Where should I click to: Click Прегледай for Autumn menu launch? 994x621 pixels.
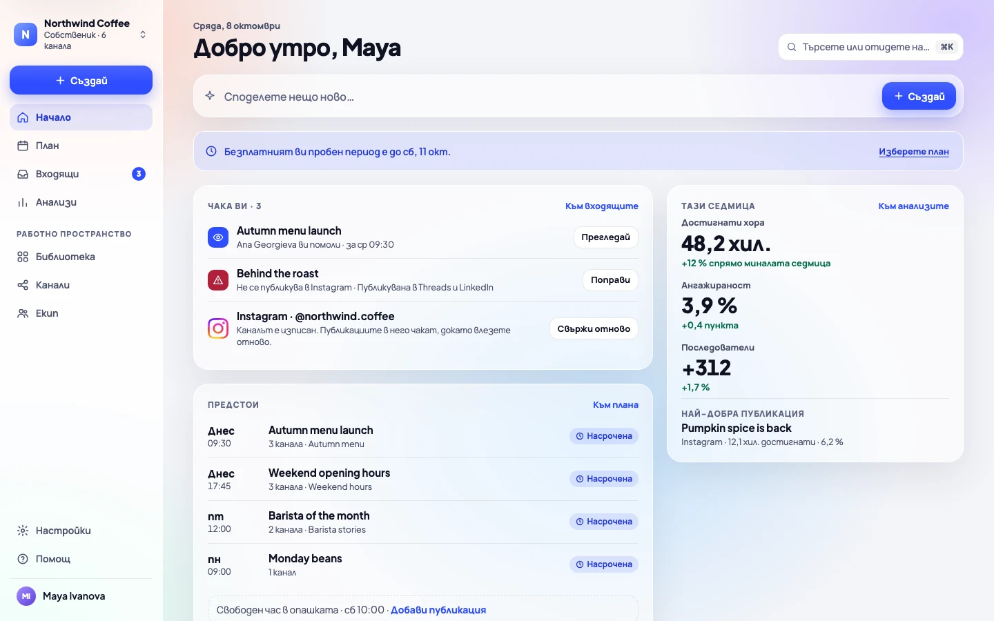pyautogui.click(x=606, y=237)
